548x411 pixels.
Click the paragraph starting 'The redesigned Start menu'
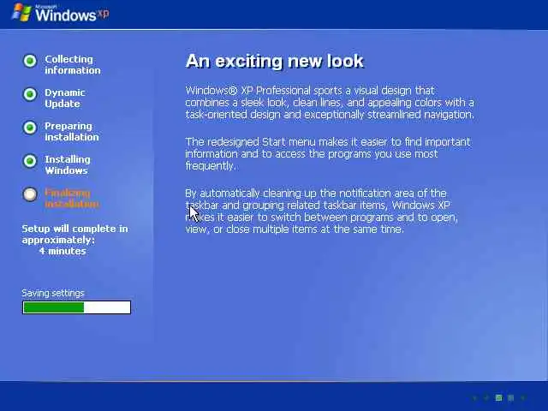click(328, 154)
